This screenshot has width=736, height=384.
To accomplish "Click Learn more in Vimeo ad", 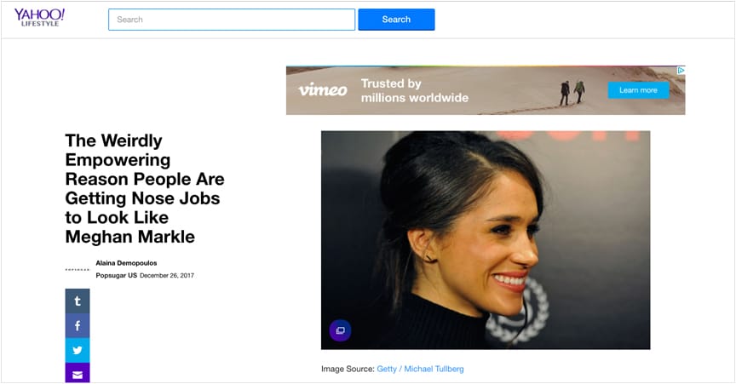I will [x=638, y=90].
